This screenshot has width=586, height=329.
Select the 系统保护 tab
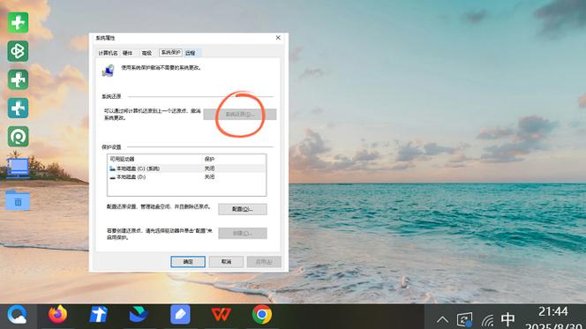(170, 53)
